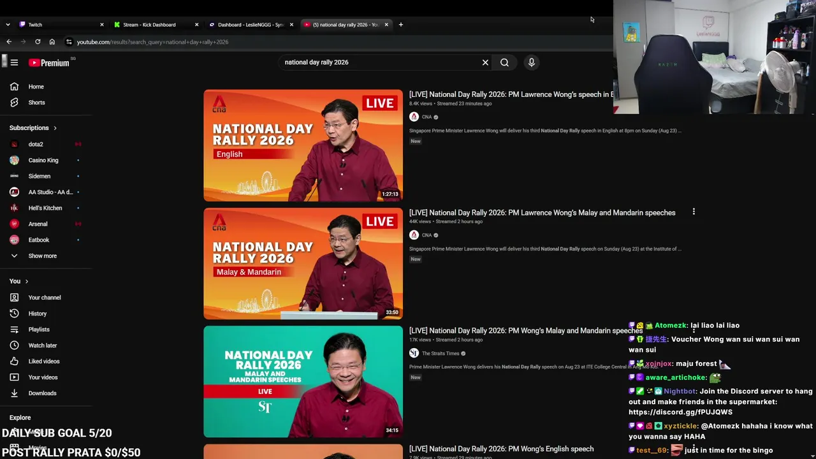Clear the search query with the X
816x459 pixels.
(485, 62)
